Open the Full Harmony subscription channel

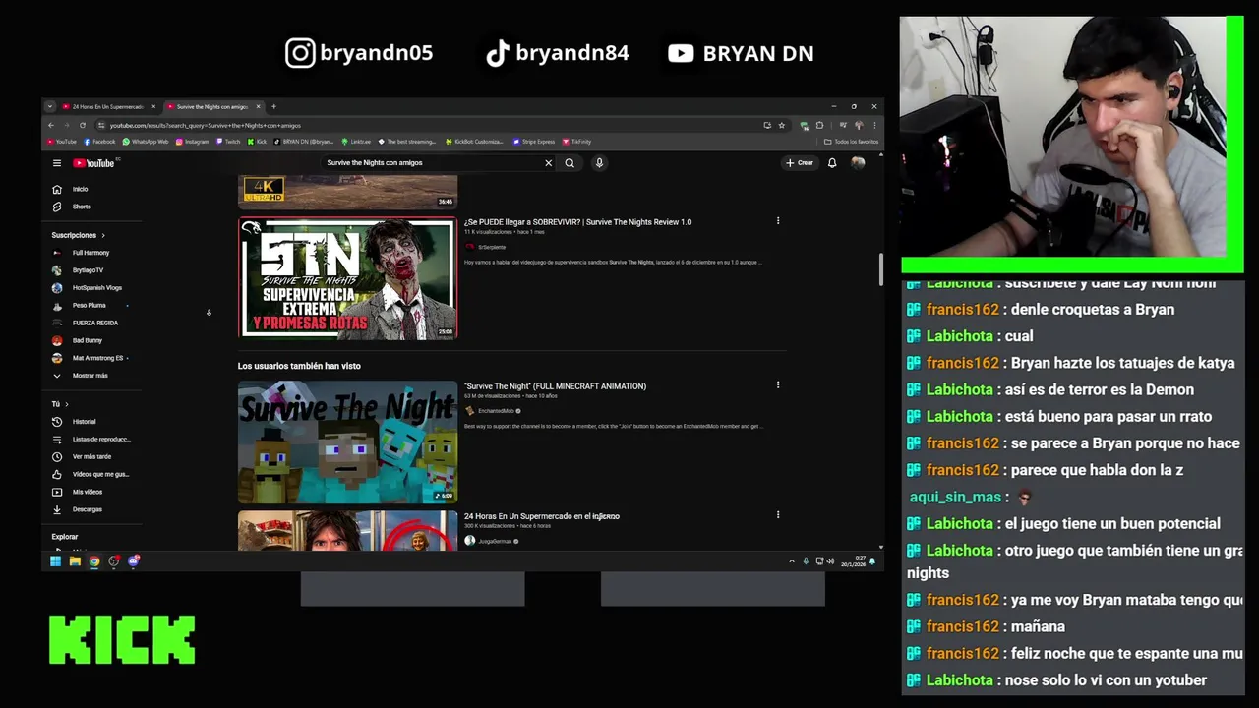[x=82, y=253]
